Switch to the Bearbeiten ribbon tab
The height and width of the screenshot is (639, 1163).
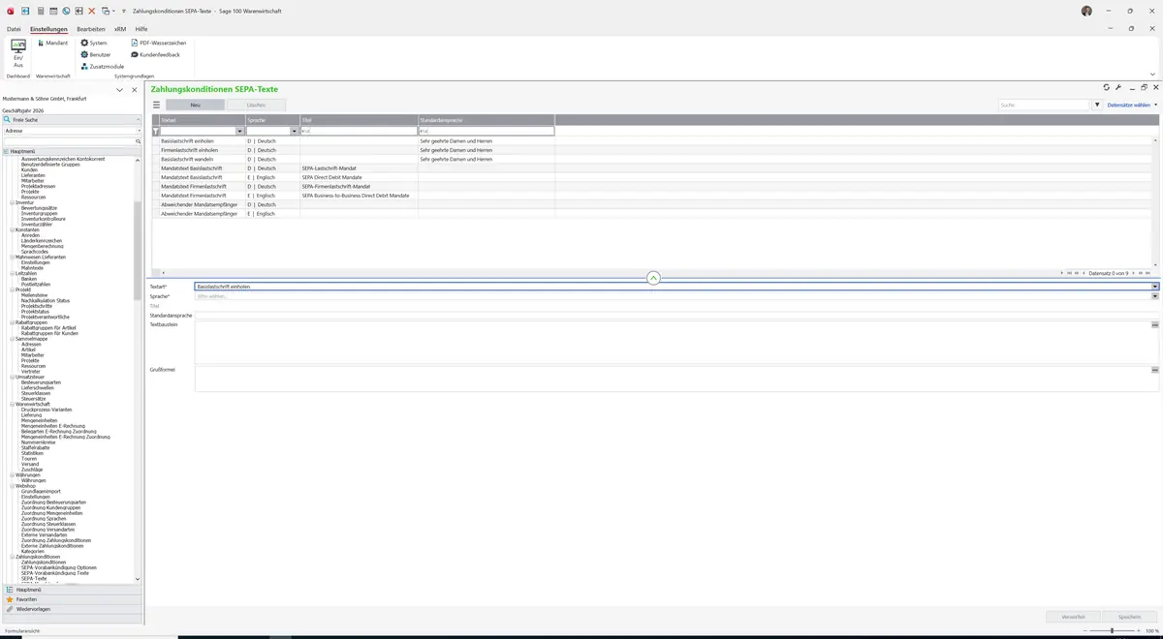click(x=91, y=29)
